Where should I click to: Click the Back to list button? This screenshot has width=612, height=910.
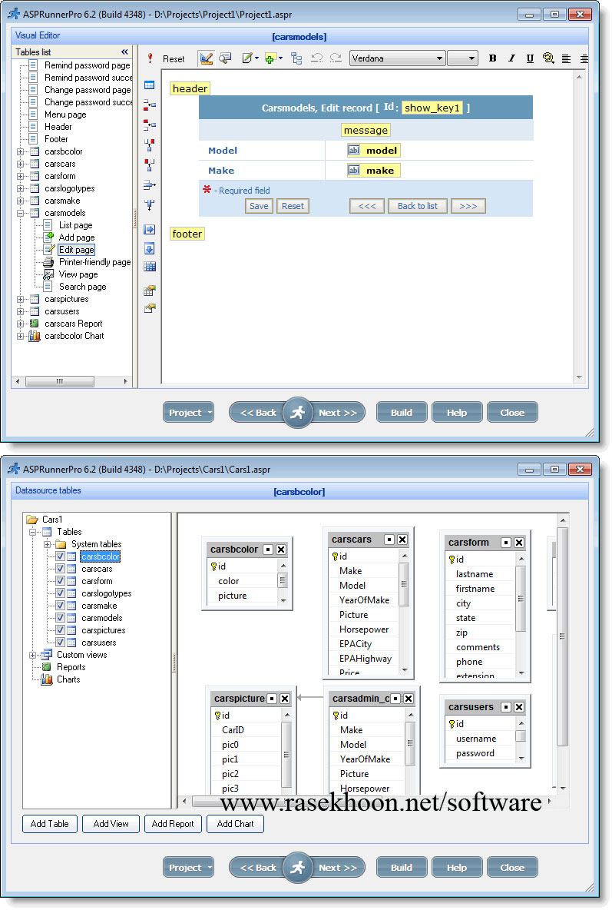(x=418, y=206)
